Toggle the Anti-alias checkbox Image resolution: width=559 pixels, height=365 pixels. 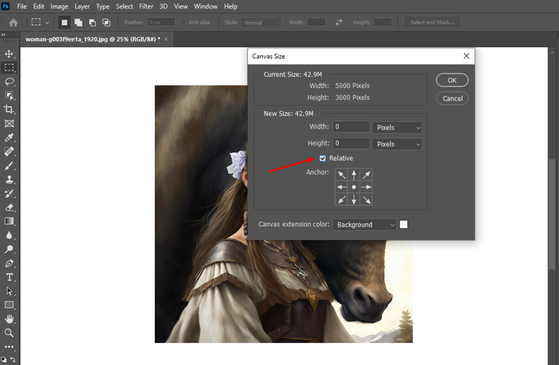pyautogui.click(x=183, y=22)
